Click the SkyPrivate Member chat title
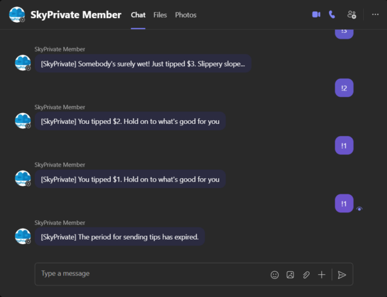The image size is (387, 297). pos(75,15)
